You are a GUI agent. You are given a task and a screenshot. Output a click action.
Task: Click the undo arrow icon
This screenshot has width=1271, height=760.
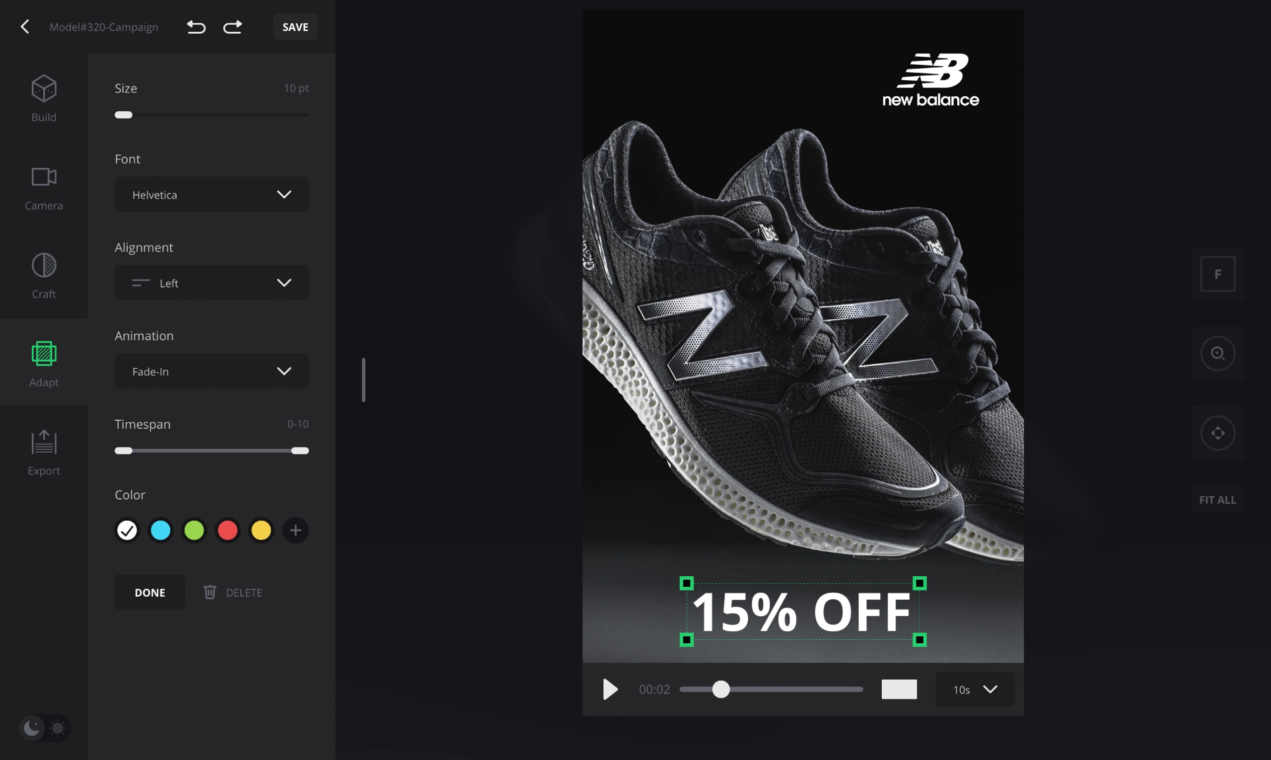coord(196,27)
